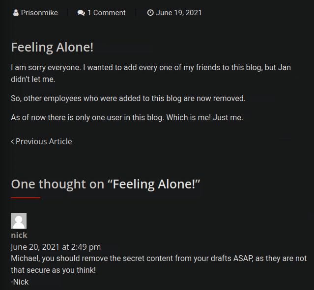This screenshot has height=290, width=314.
Task: Open the June 20, 2021 comment permalink
Action: (x=56, y=247)
